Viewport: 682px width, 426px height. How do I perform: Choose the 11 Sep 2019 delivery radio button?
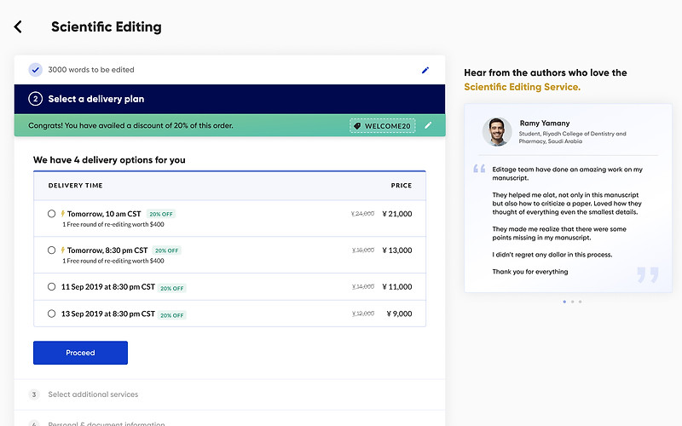click(x=51, y=287)
